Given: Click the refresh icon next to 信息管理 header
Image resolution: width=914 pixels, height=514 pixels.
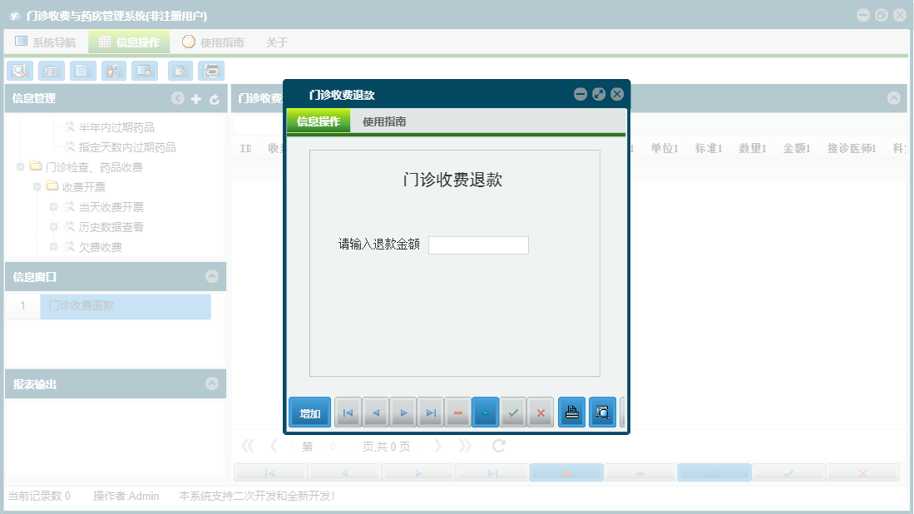Looking at the screenshot, I should [215, 98].
